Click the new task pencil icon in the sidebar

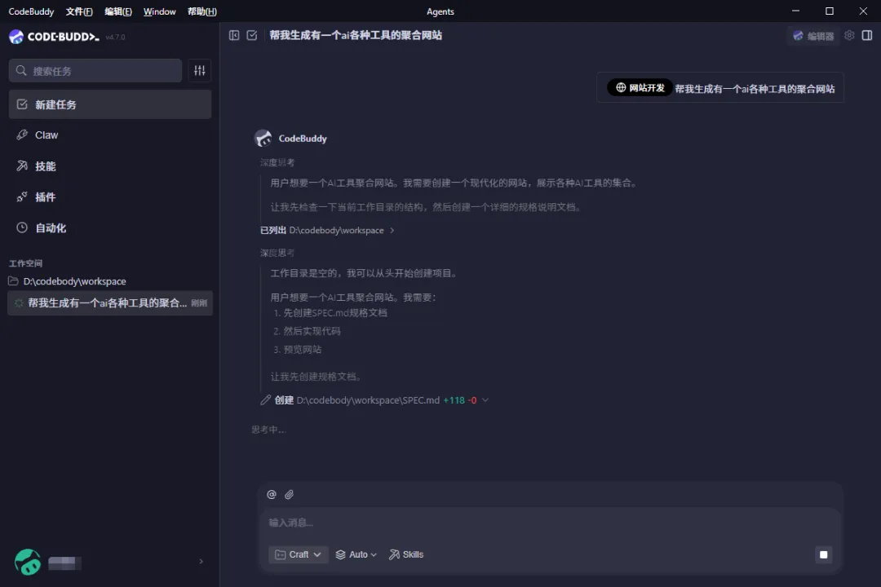(22, 104)
